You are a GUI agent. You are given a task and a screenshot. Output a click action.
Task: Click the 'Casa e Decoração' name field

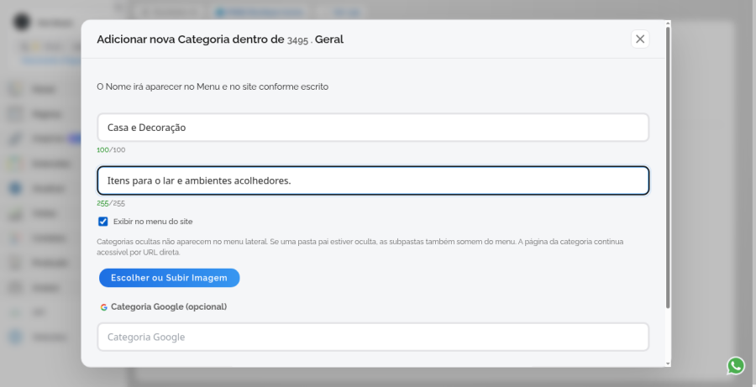click(x=373, y=128)
